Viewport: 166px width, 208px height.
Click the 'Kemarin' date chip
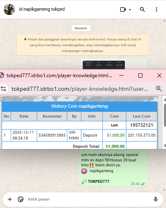point(81,28)
